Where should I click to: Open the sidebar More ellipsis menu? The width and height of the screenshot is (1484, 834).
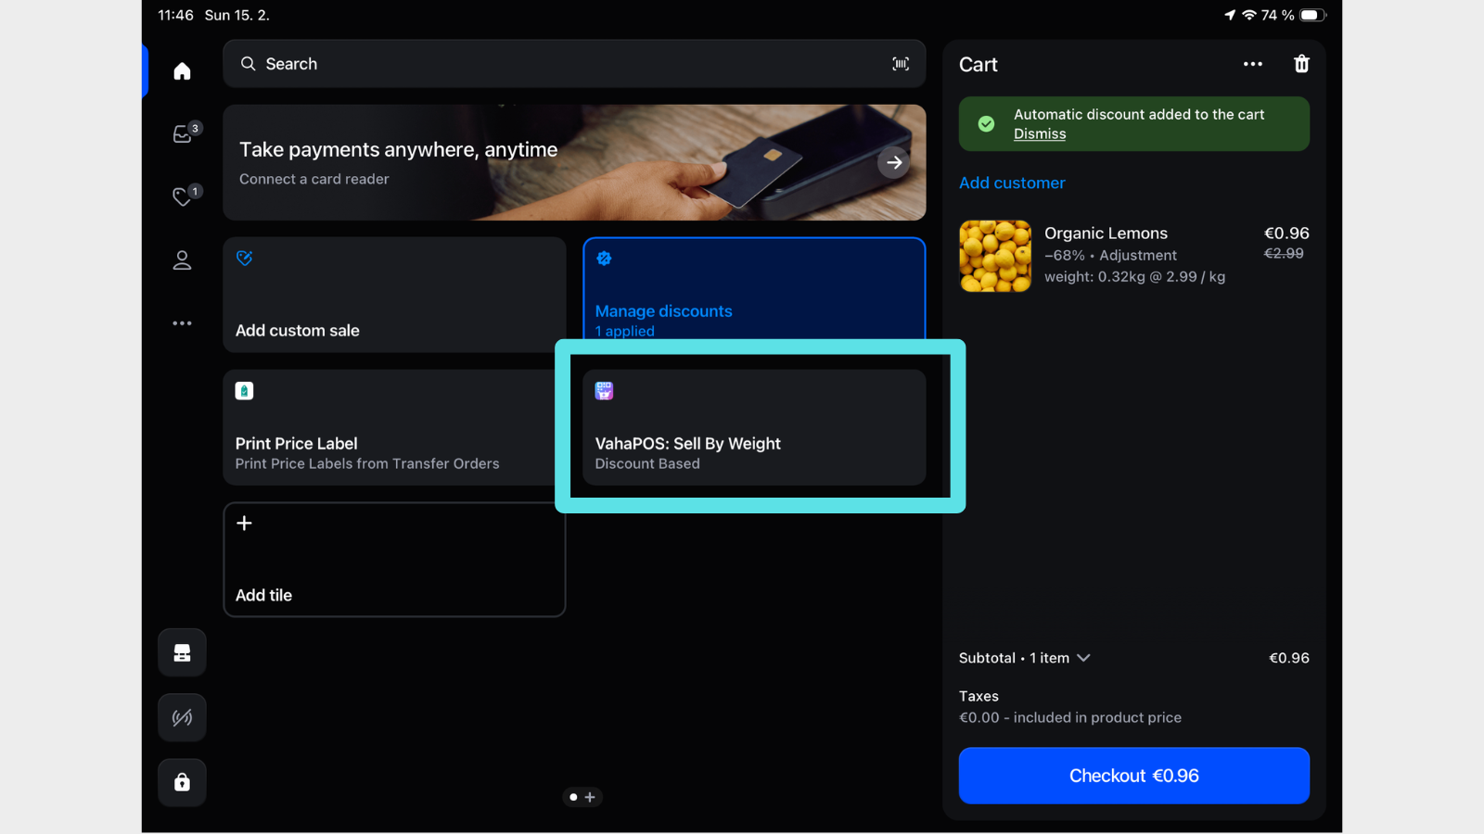[182, 323]
